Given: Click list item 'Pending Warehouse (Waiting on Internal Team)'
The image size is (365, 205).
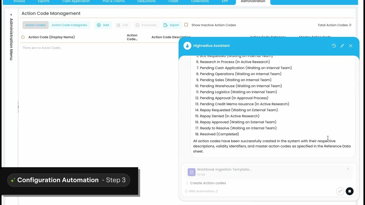Looking at the screenshot, I should (241, 86).
